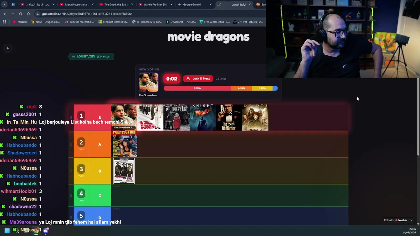Click the browser forward arrow
Viewport: 420px width, 236px height.
[12, 14]
